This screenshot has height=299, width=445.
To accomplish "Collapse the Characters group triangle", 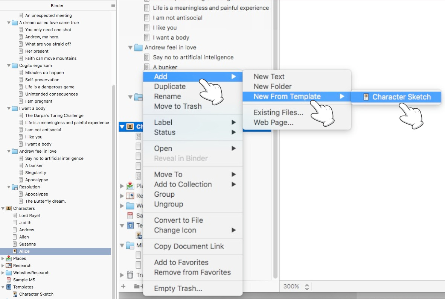I will coord(3,208).
